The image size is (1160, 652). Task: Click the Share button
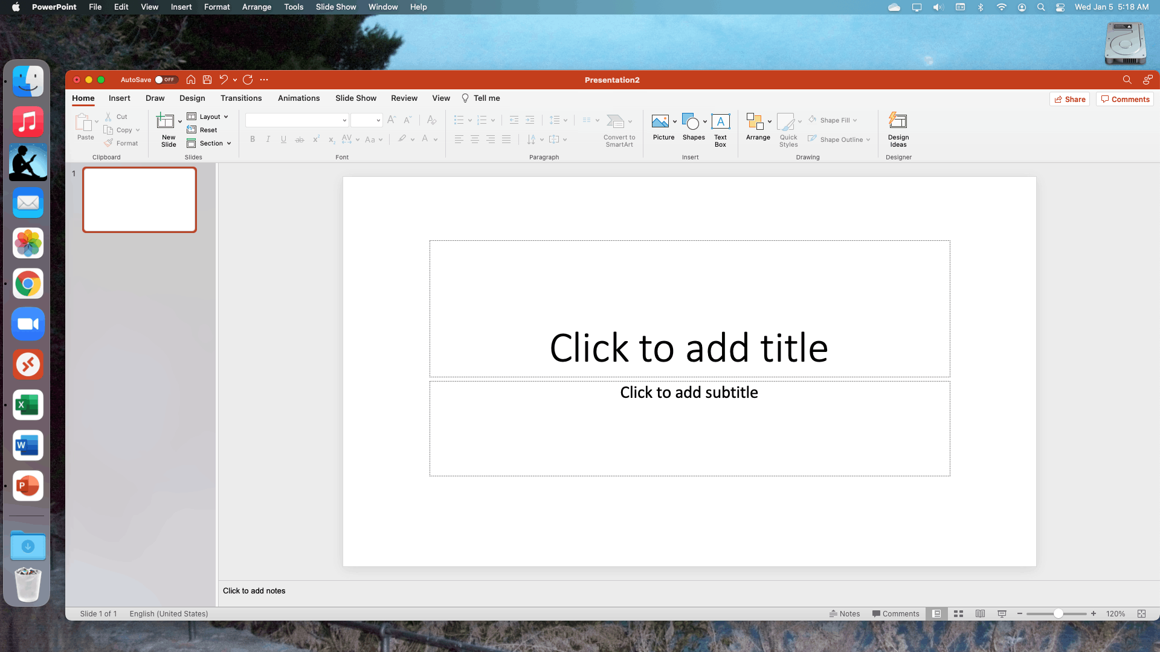(1069, 100)
